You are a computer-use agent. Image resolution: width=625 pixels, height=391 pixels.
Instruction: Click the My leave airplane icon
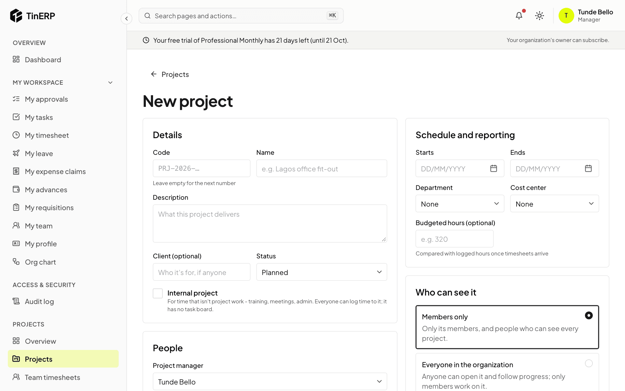pyautogui.click(x=16, y=153)
